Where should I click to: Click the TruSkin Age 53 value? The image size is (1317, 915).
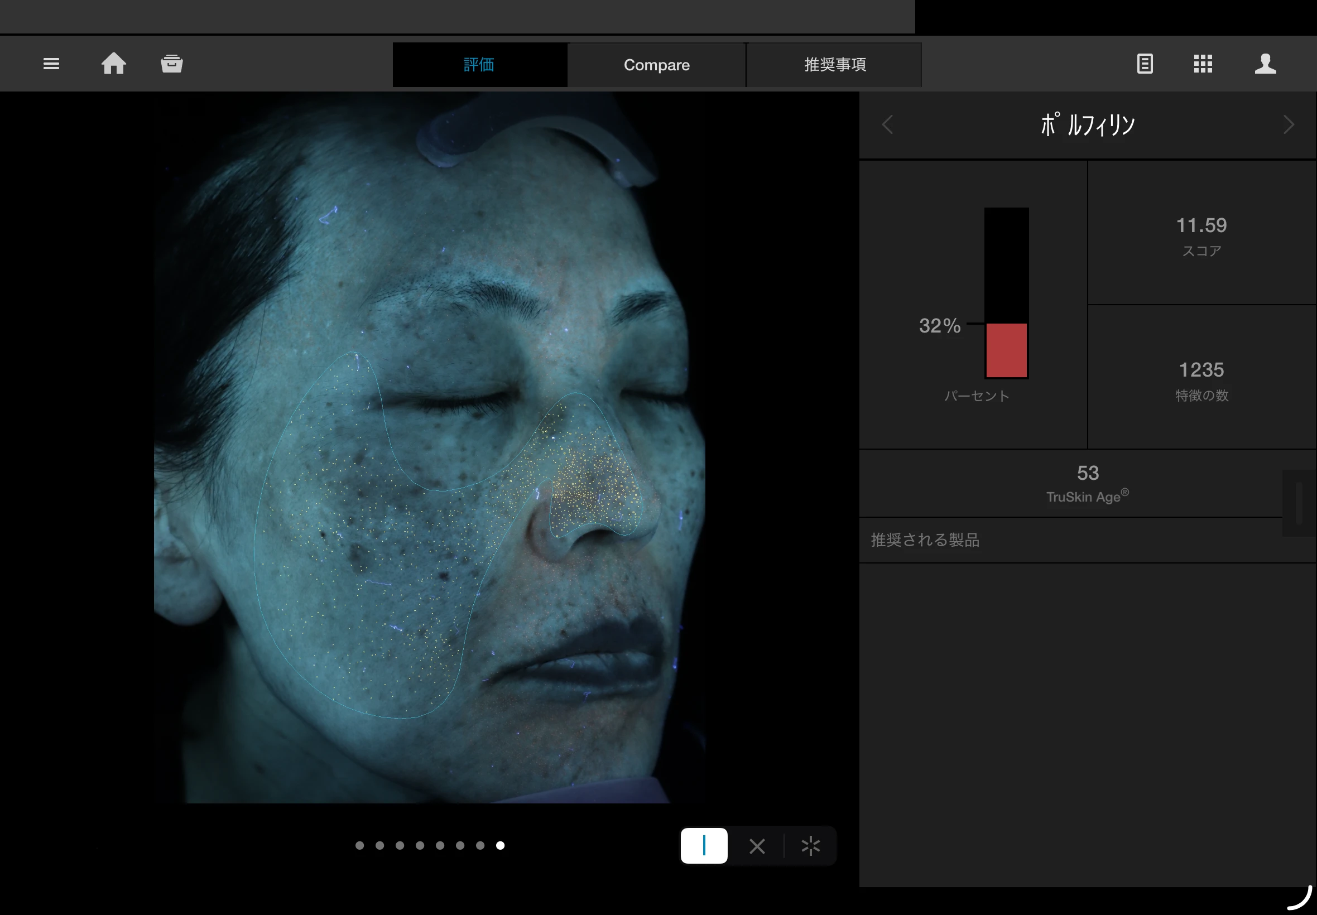click(x=1088, y=473)
